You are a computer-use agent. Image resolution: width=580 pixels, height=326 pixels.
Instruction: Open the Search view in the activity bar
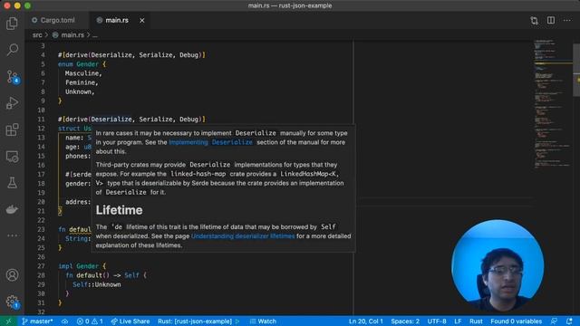tap(12, 50)
